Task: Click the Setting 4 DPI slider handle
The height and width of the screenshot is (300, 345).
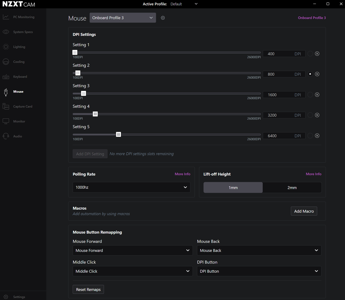Action: pyautogui.click(x=95, y=114)
